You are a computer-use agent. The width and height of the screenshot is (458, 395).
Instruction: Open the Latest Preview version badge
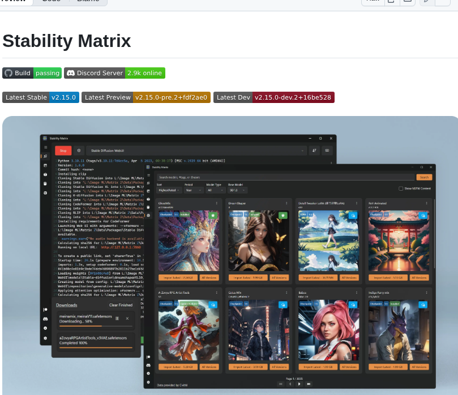tap(146, 97)
